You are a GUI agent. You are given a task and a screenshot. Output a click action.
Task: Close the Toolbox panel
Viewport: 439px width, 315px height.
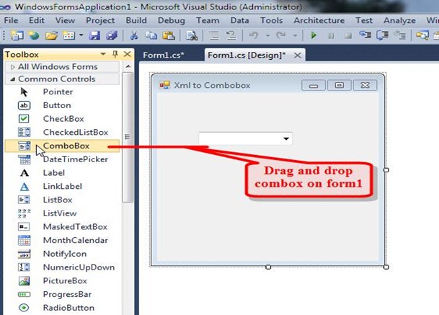pyautogui.click(x=127, y=54)
